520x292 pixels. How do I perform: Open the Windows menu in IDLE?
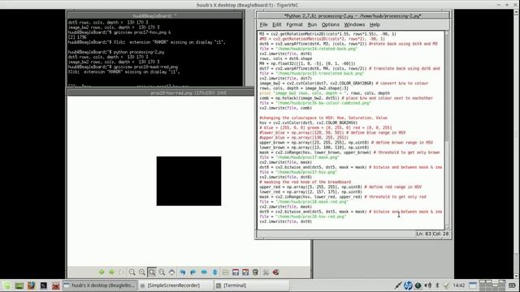pyautogui.click(x=354, y=24)
